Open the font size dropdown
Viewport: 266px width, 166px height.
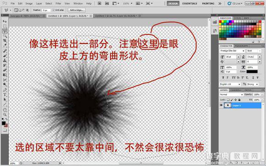(238, 57)
